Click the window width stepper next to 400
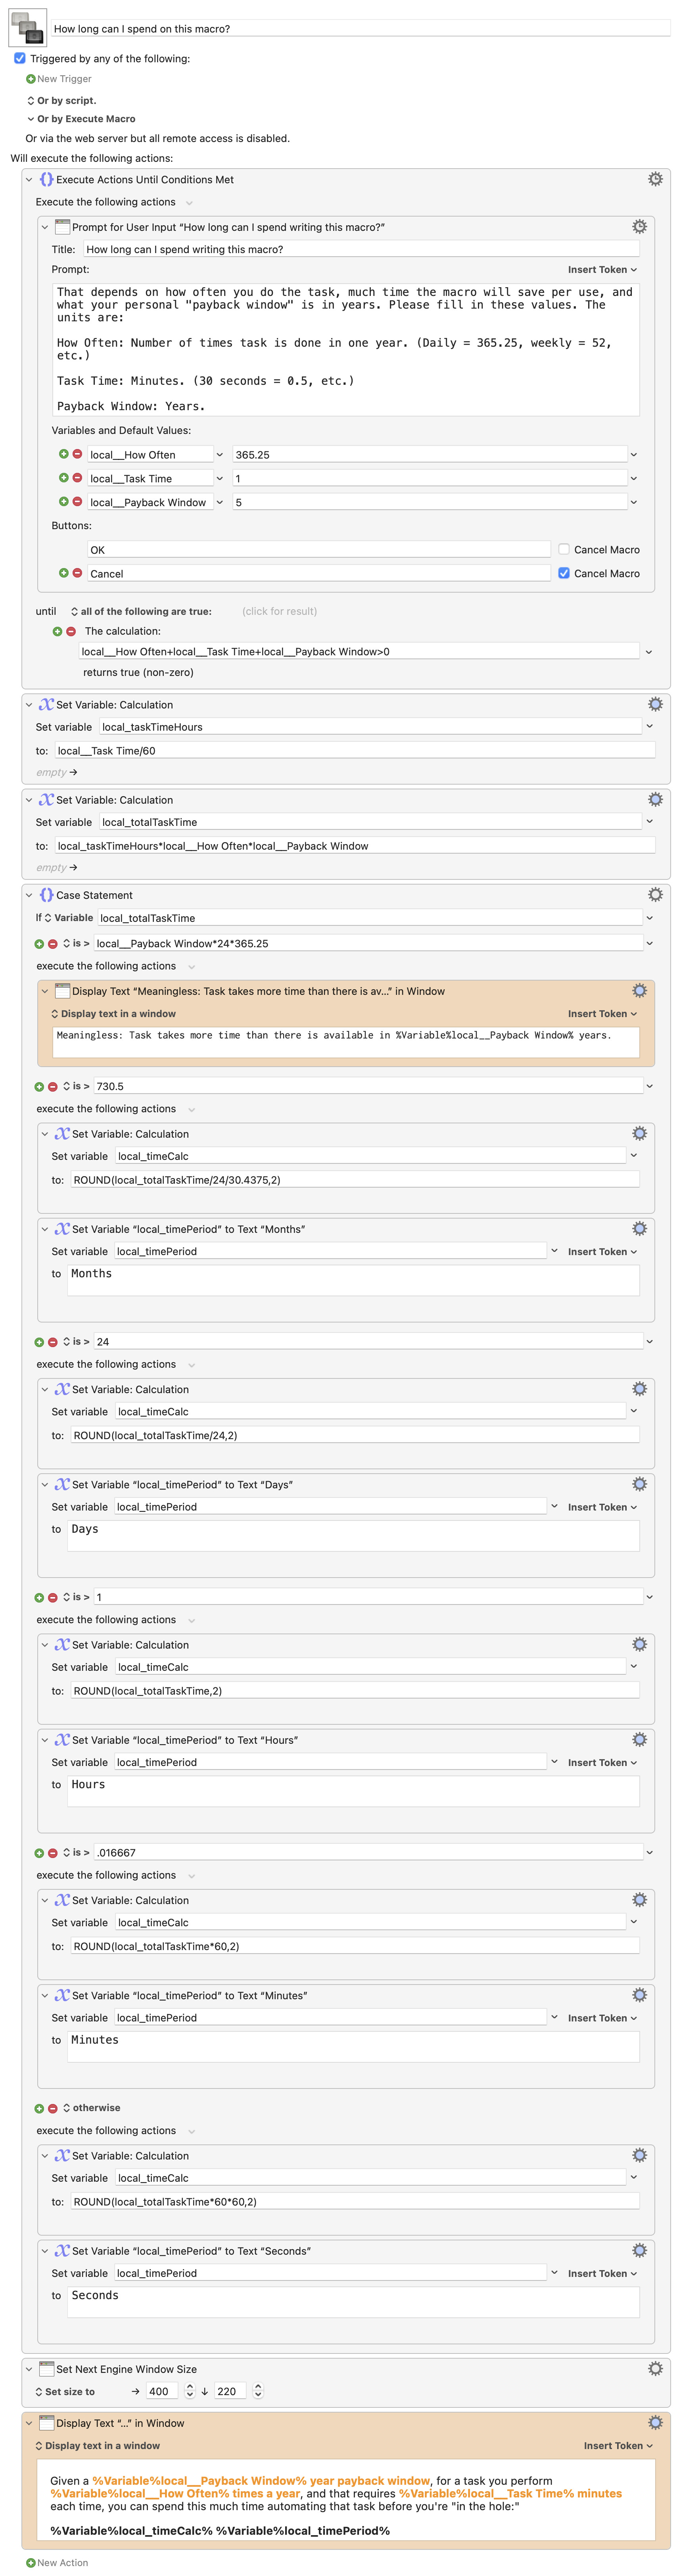Screen dimensions: 679x2576 tap(190, 2391)
